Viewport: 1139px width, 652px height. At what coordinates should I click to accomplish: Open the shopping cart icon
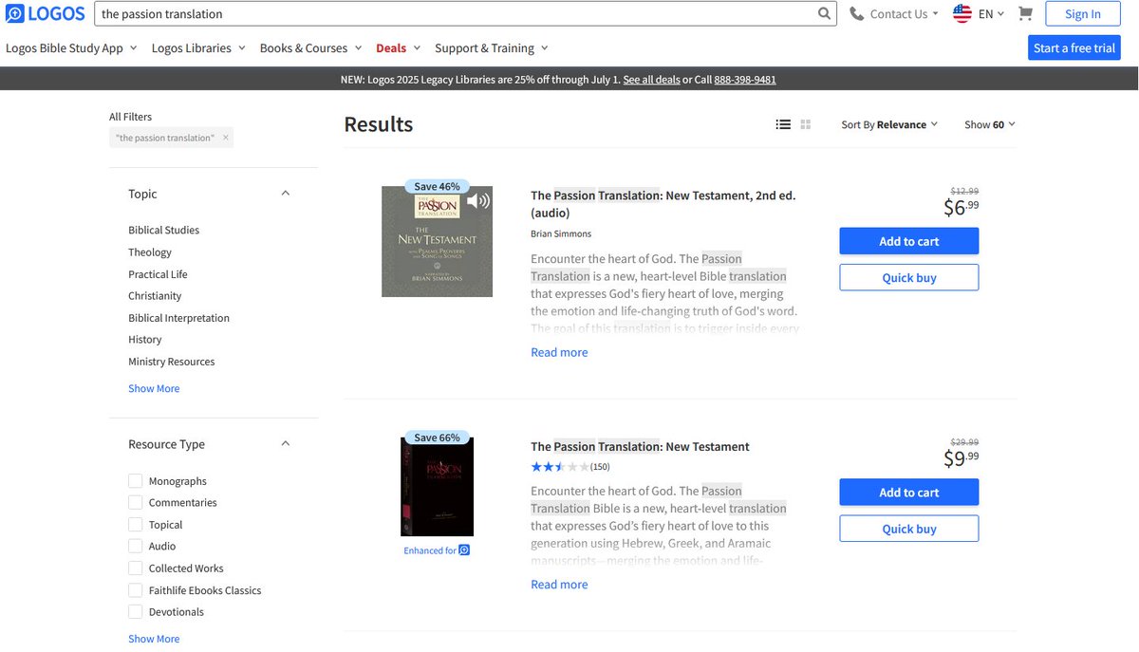pyautogui.click(x=1025, y=13)
